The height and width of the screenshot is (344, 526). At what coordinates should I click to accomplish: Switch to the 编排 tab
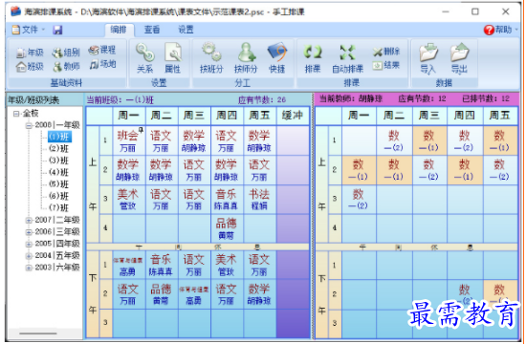pyautogui.click(x=119, y=30)
